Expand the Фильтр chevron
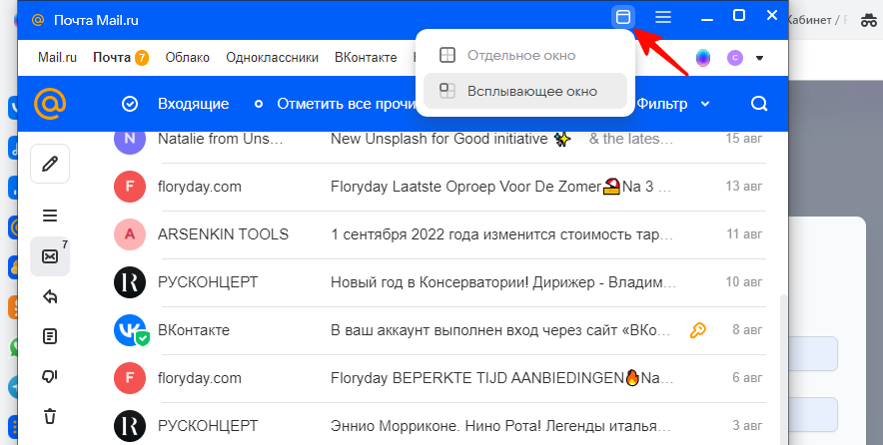Viewport: 883px width, 445px height. click(705, 104)
